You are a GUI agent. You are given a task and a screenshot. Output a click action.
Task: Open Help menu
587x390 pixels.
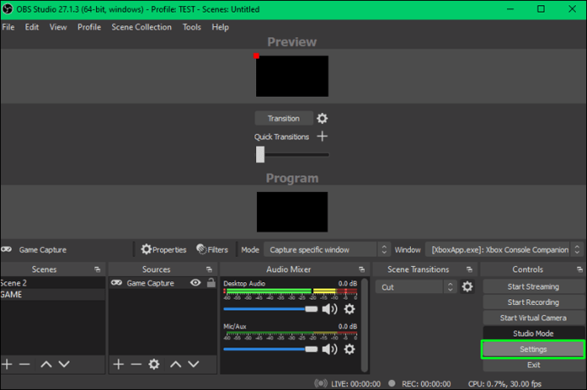[220, 27]
